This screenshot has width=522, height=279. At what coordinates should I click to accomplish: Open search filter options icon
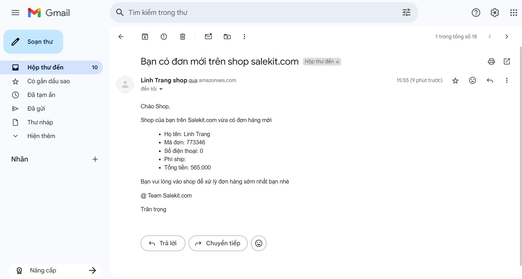coord(407,13)
